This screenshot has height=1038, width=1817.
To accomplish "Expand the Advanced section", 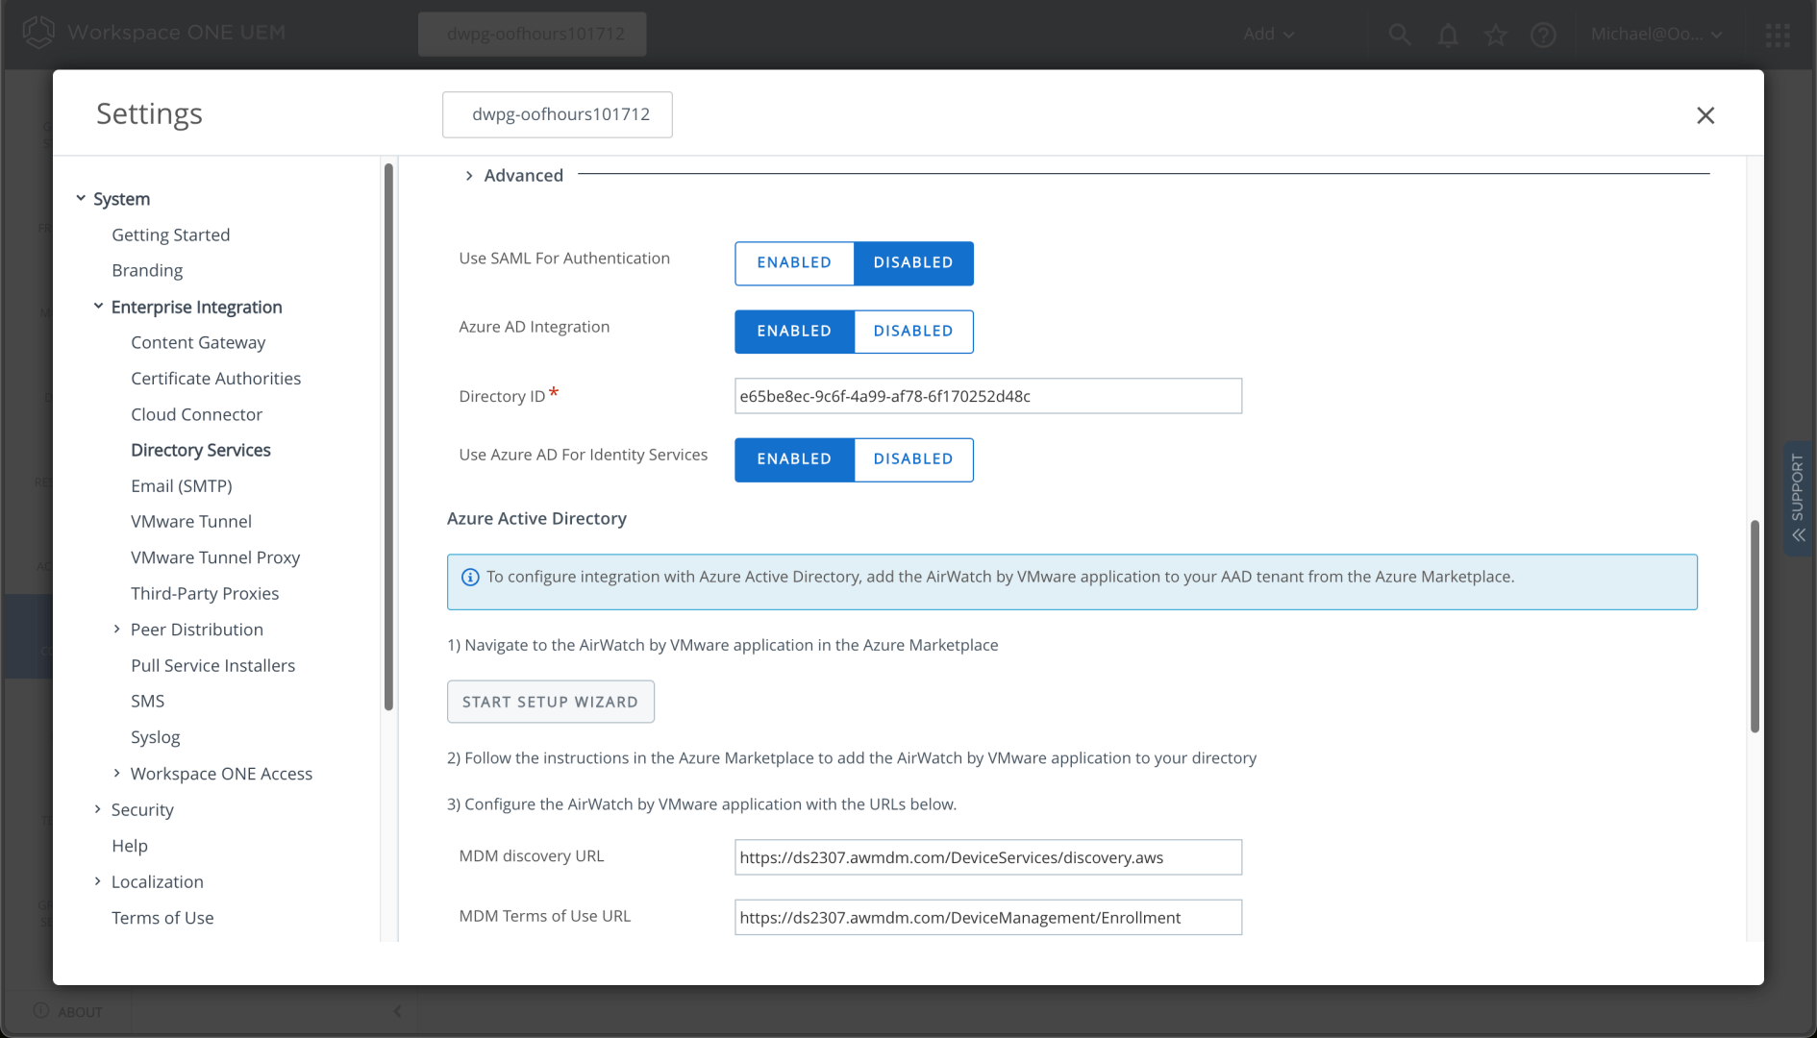I will (469, 176).
